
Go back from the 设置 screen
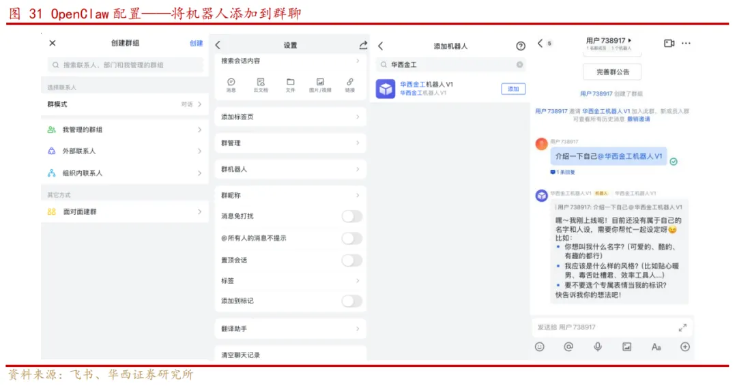point(218,45)
